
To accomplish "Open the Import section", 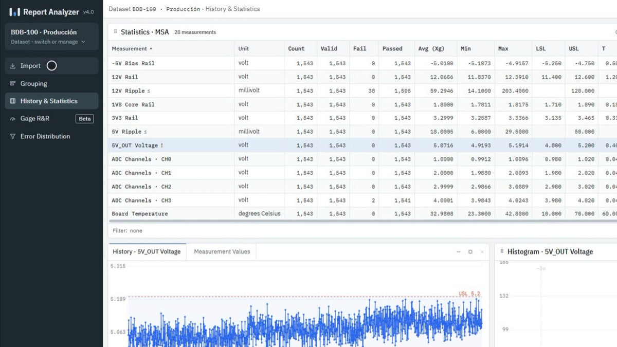I will pos(51,66).
